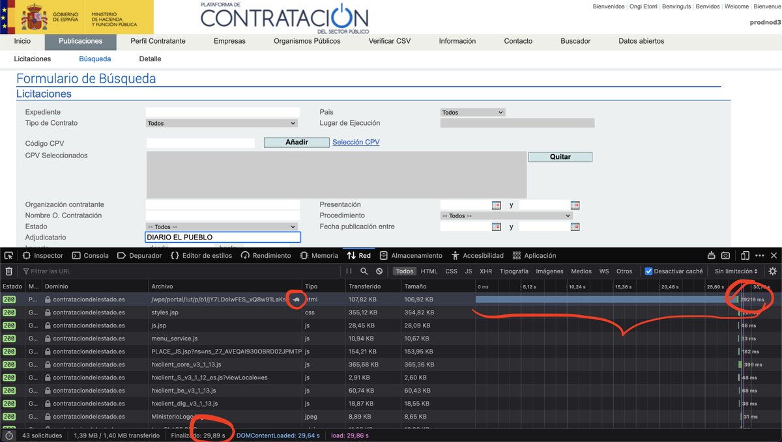Image resolution: width=782 pixels, height=442 pixels.
Task: Open Organismos Públicos menu
Action: [307, 41]
